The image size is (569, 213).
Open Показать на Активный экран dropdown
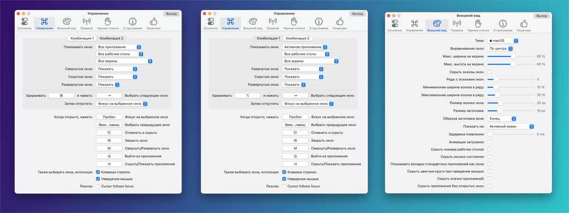tap(511, 126)
